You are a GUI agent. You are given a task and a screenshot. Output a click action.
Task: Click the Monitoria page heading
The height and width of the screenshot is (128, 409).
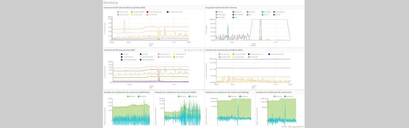tap(110, 2)
